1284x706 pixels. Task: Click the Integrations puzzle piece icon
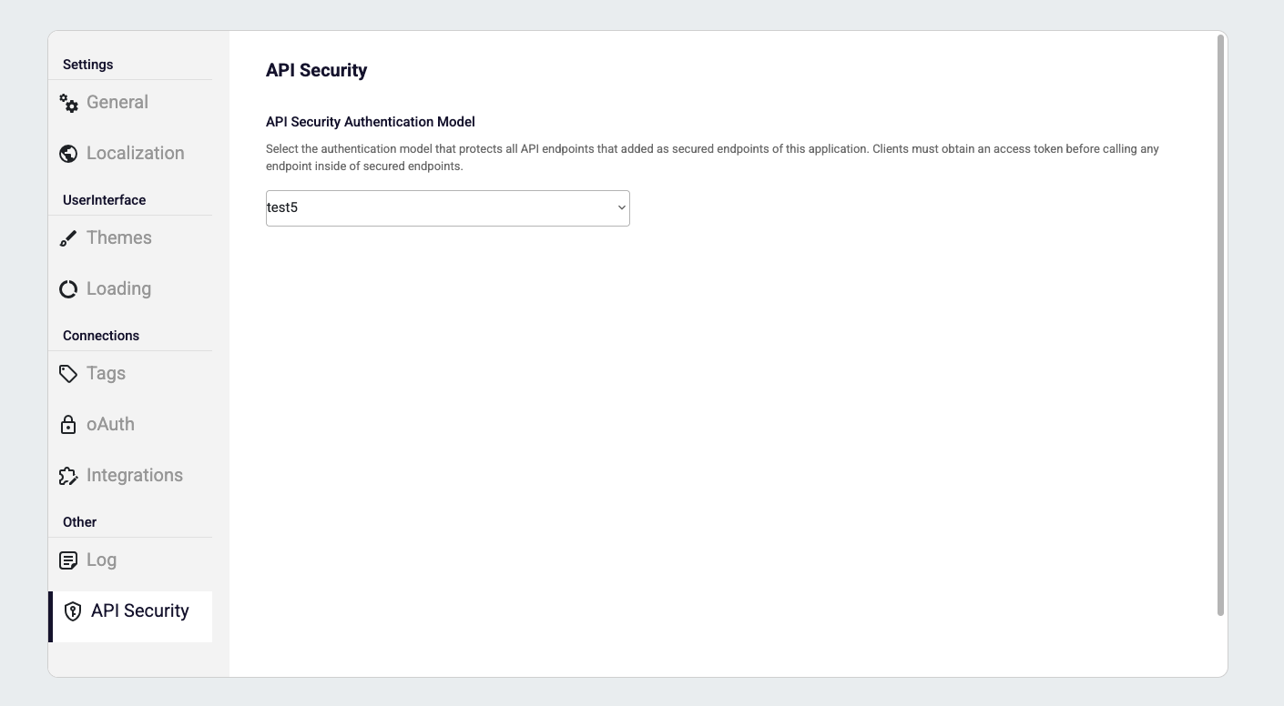coord(68,476)
